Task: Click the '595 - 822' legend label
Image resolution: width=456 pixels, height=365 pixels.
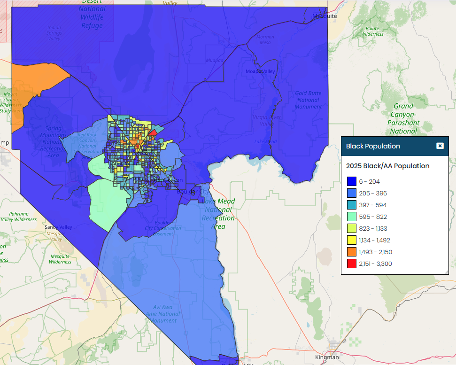Action: tap(373, 217)
